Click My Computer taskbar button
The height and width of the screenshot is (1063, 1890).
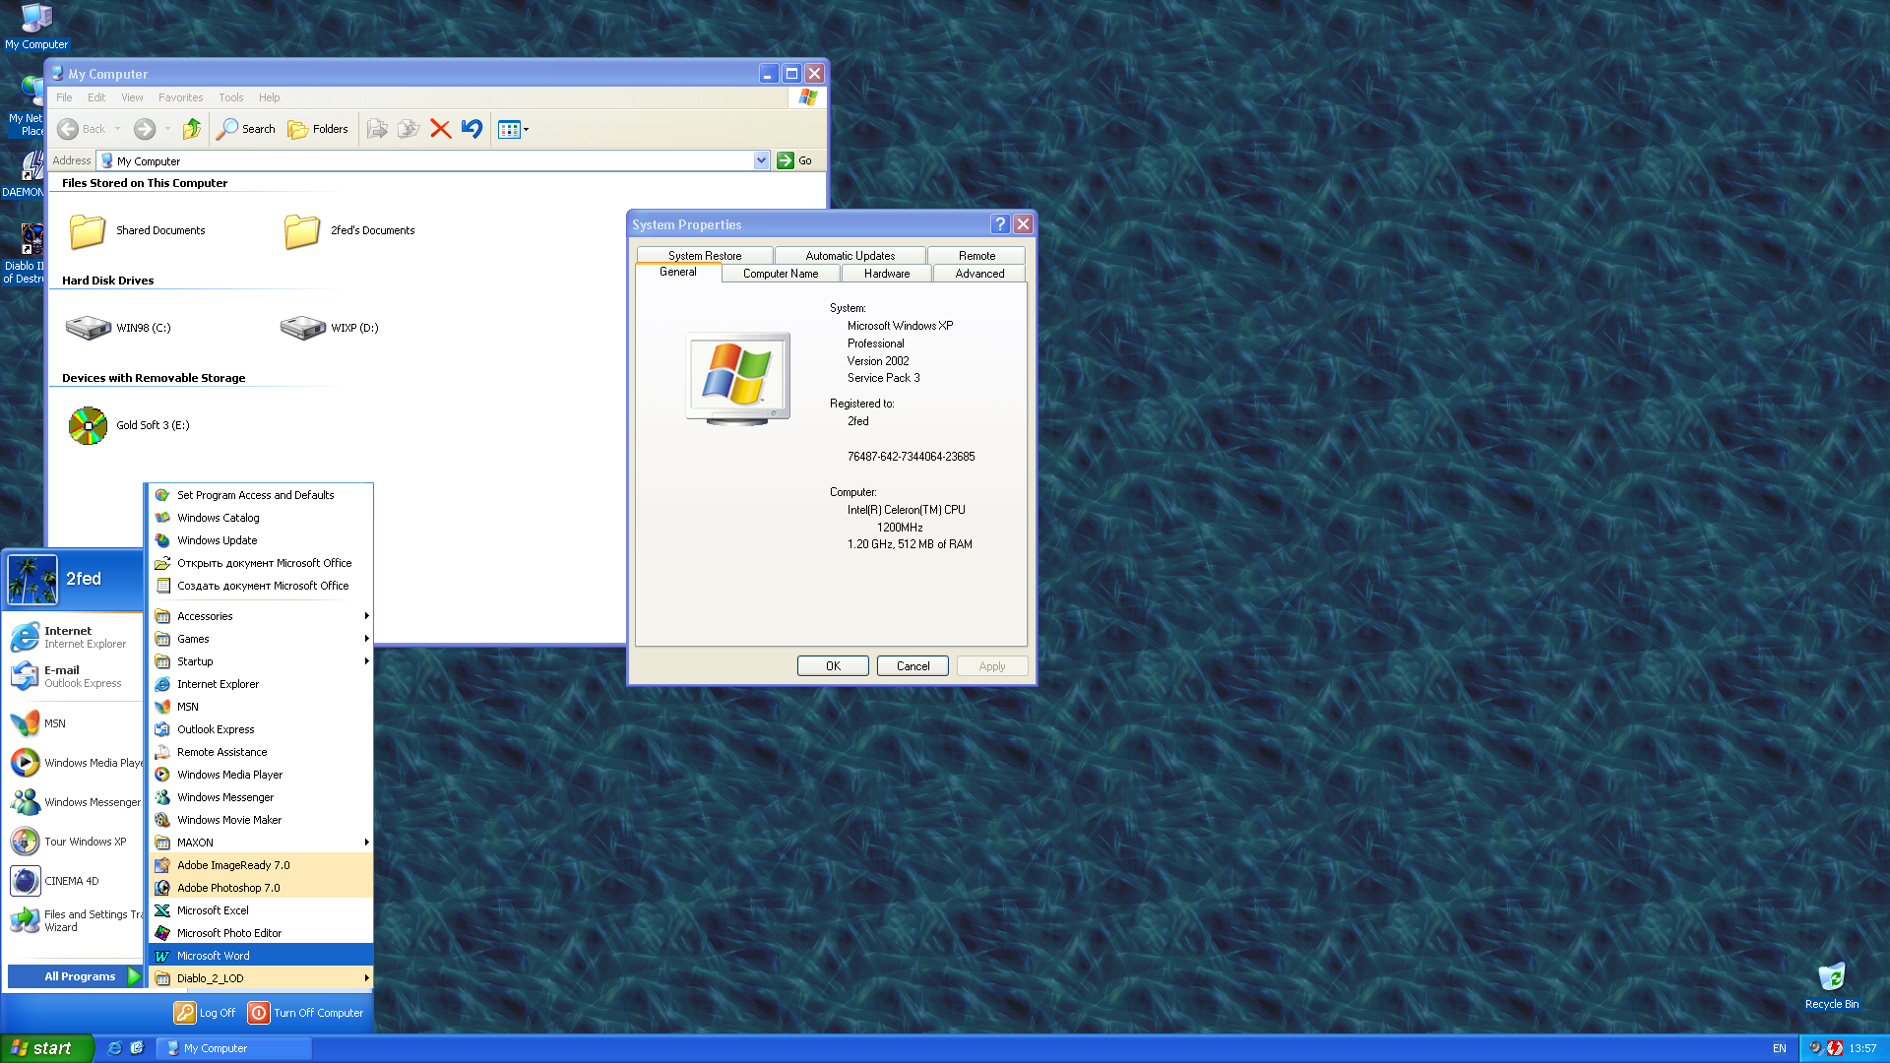[236, 1048]
